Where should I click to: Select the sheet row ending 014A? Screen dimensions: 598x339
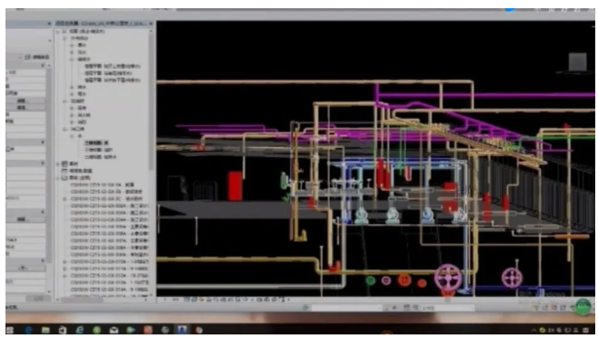(110, 290)
